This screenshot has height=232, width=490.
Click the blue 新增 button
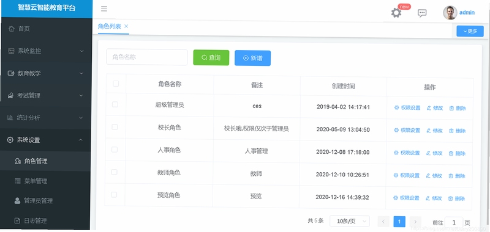tap(252, 58)
